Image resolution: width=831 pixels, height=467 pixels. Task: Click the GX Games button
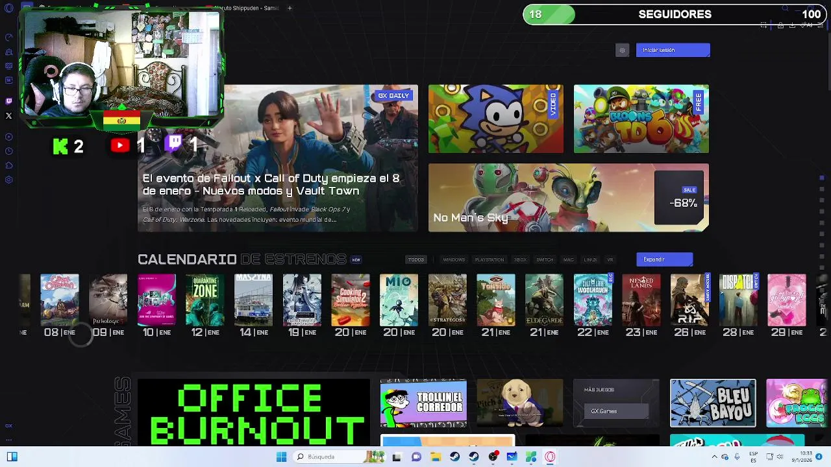(x=616, y=411)
